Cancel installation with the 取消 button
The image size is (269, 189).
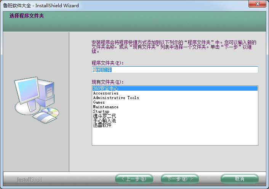point(239,179)
